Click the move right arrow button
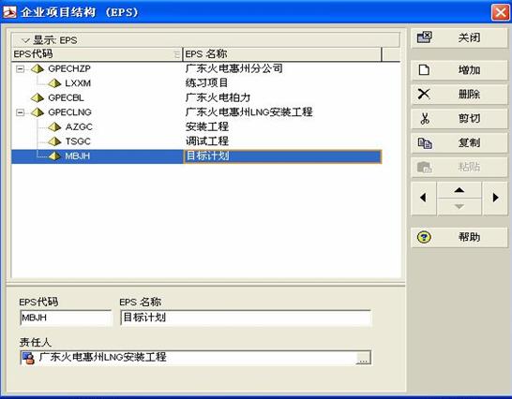Screen dimensions: 512x399 (x=495, y=198)
